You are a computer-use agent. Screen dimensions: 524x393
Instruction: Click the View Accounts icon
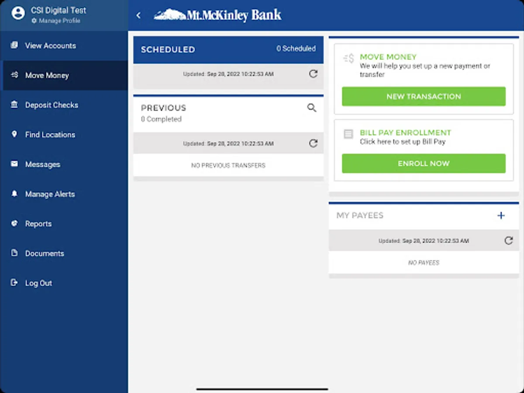(14, 45)
